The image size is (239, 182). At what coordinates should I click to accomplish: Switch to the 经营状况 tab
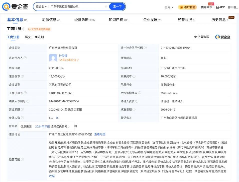[x=186, y=20]
